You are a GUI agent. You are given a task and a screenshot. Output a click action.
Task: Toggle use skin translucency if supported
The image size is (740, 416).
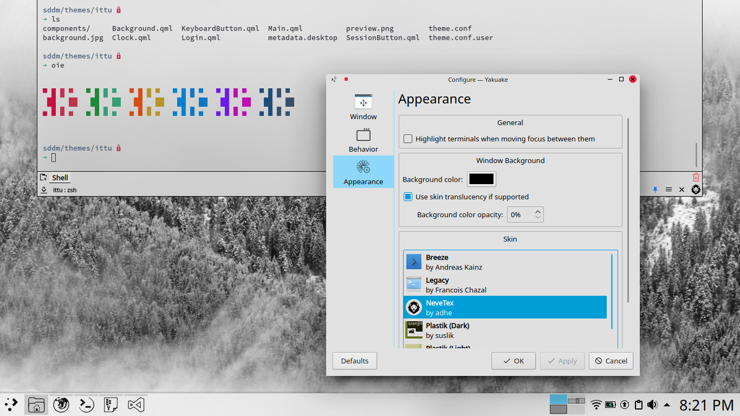click(x=408, y=197)
